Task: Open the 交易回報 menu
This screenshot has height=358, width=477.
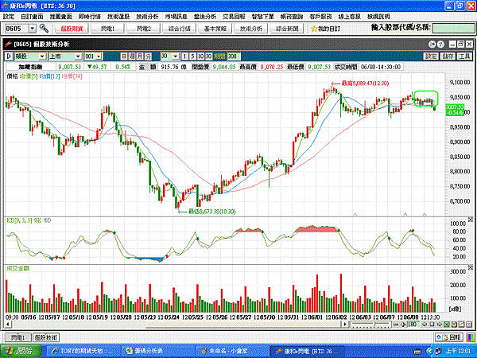Action: (234, 17)
